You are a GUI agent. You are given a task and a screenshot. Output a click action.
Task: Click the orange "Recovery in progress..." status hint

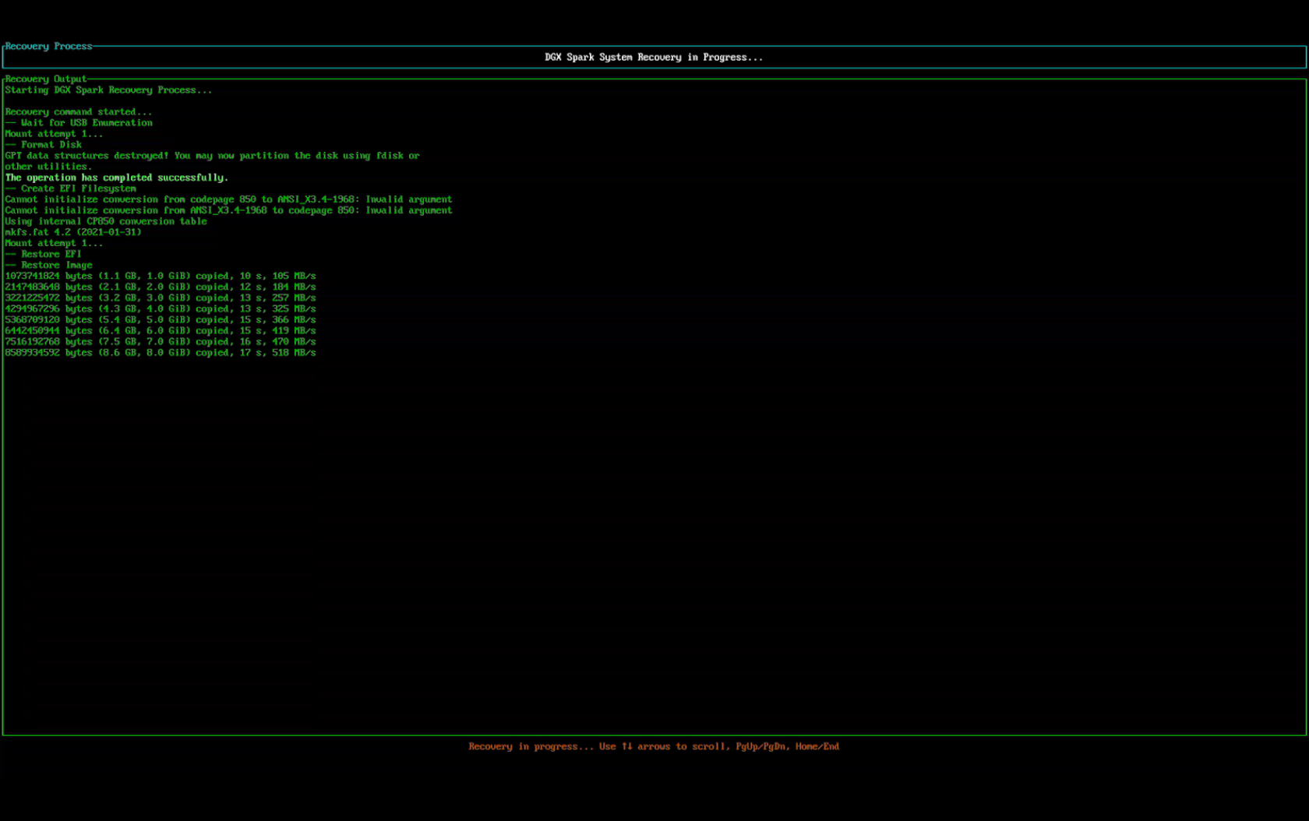pos(653,745)
